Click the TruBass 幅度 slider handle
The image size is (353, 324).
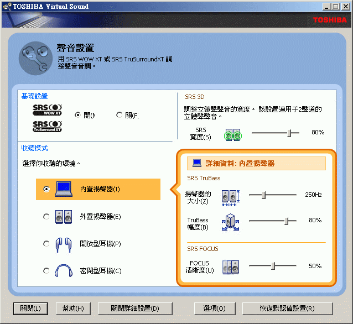(x=287, y=221)
